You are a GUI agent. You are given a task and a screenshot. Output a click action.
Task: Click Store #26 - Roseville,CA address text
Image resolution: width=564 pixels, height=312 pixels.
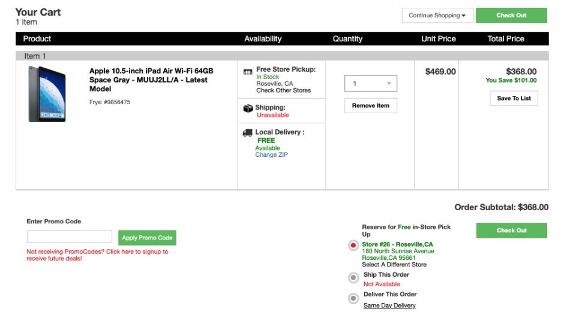[398, 251]
